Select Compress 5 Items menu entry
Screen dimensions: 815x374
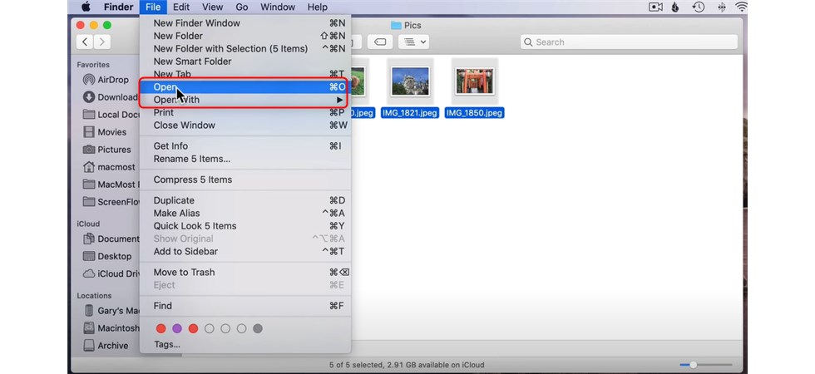point(193,180)
